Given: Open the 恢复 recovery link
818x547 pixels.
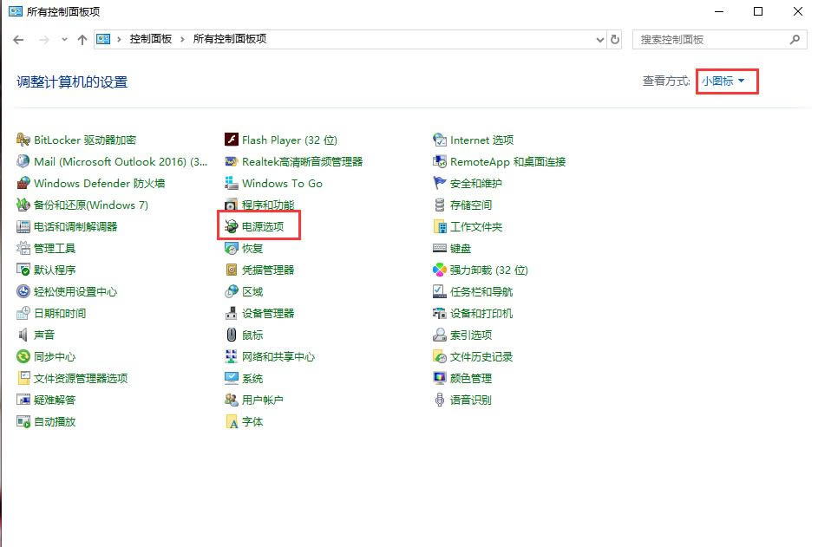Looking at the screenshot, I should (x=252, y=248).
